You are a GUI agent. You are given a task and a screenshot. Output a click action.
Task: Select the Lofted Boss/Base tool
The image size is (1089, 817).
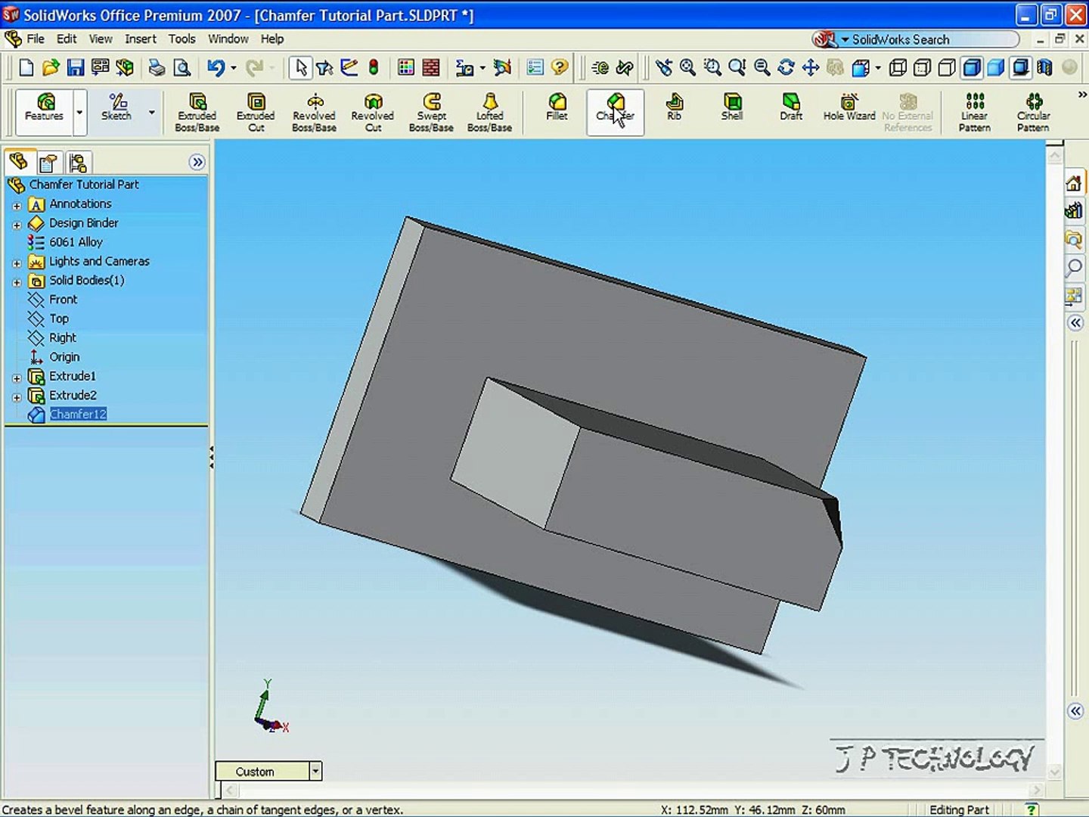point(490,112)
